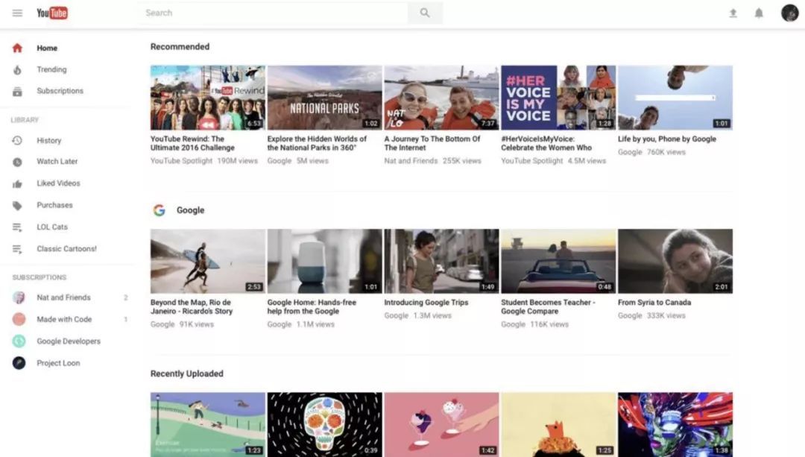Open the From Syria to Canada thumbnail
Image resolution: width=805 pixels, height=457 pixels.
[x=675, y=262]
